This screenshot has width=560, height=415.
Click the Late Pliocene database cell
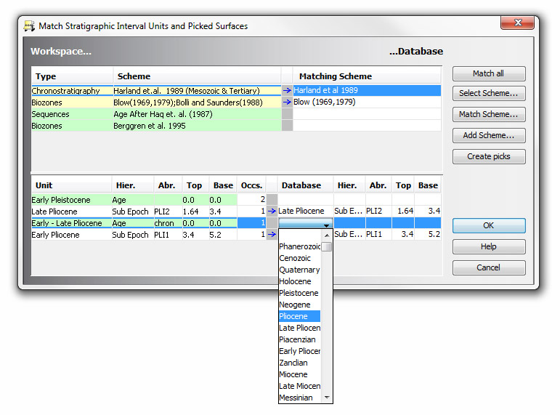click(x=305, y=211)
